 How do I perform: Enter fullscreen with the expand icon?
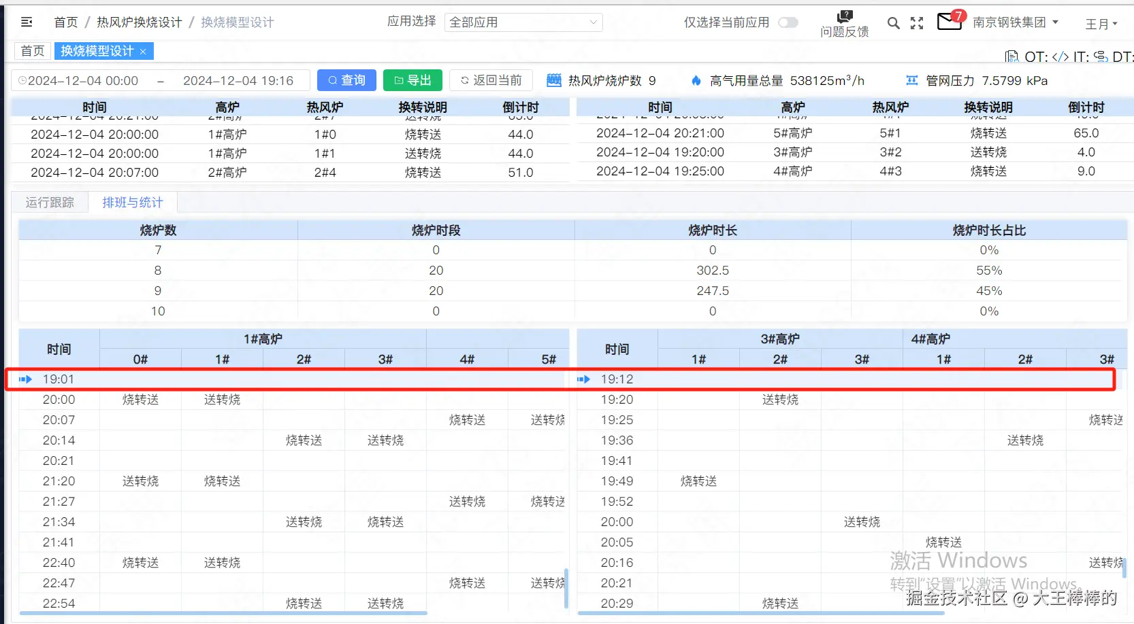pyautogui.click(x=917, y=23)
